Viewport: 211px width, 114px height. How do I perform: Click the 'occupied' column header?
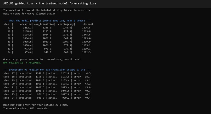[26, 24]
